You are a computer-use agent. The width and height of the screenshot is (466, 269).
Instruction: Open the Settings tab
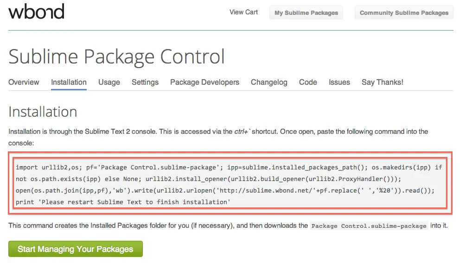(145, 82)
